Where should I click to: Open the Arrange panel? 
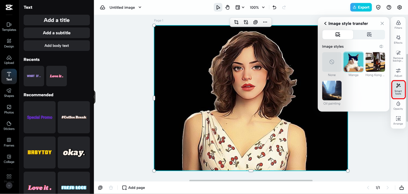point(398,120)
